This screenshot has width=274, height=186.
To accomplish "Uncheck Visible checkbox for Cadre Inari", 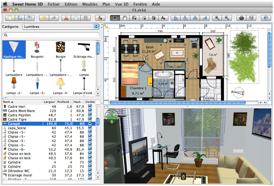I will pos(90,107).
